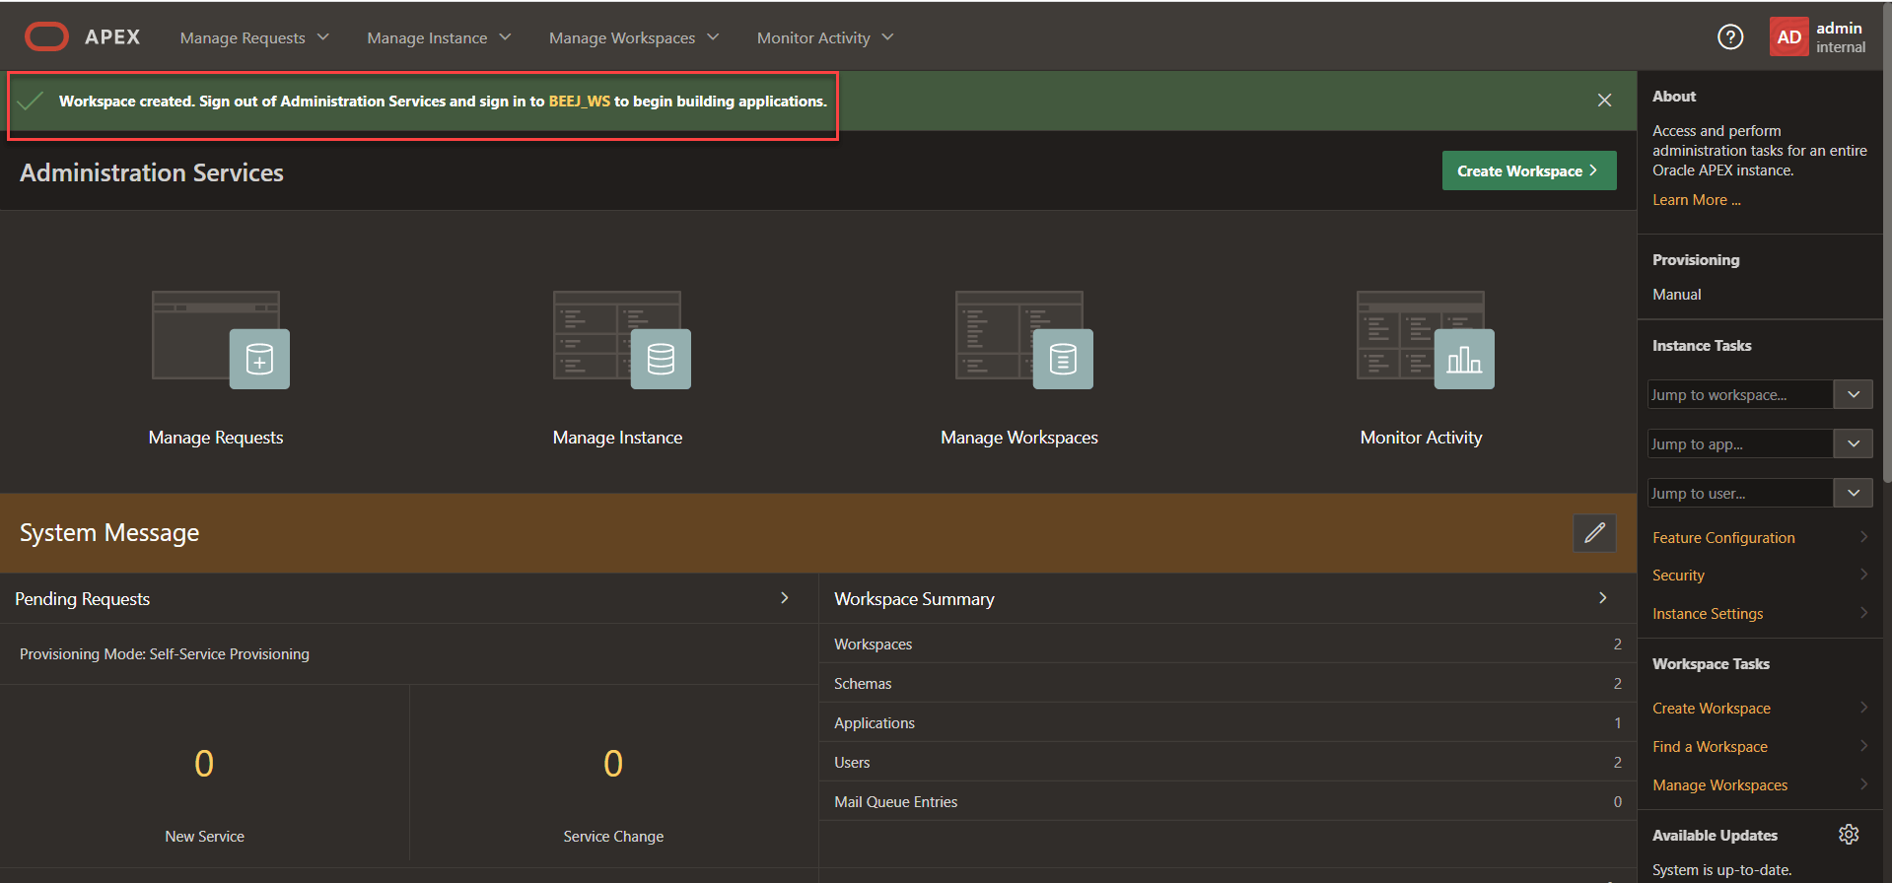
Task: Open the help question mark icon
Action: (1730, 37)
